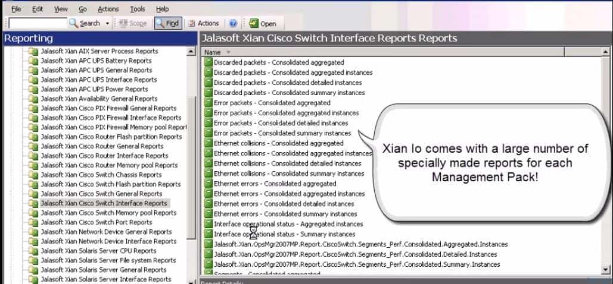
Task: Select Error packets - Consolidated detailed instances
Action: pos(281,123)
